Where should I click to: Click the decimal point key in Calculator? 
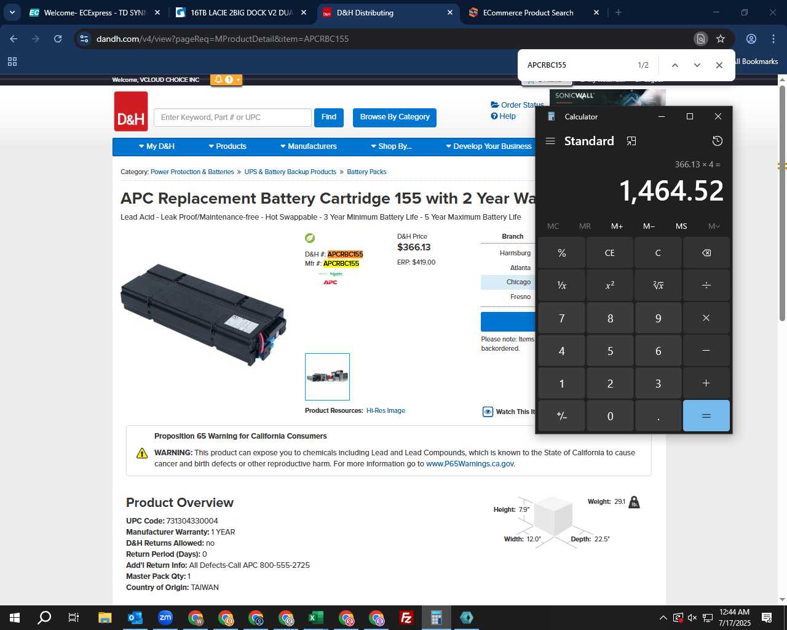click(658, 416)
